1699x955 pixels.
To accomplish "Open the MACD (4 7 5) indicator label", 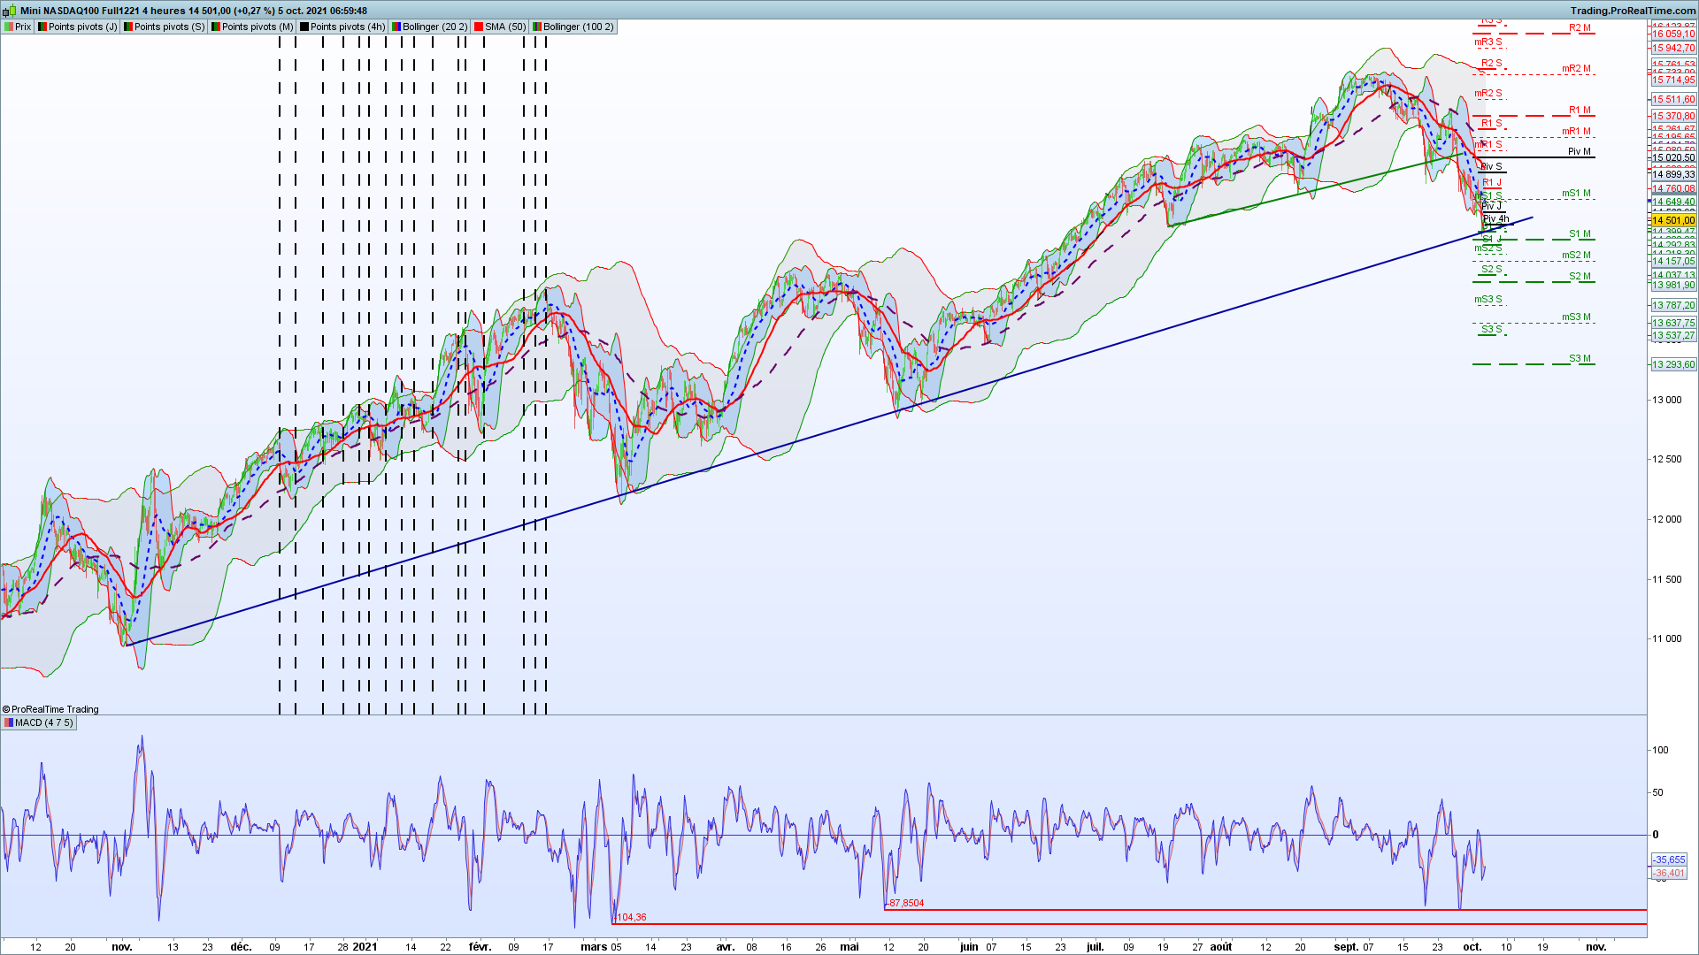I will point(43,722).
